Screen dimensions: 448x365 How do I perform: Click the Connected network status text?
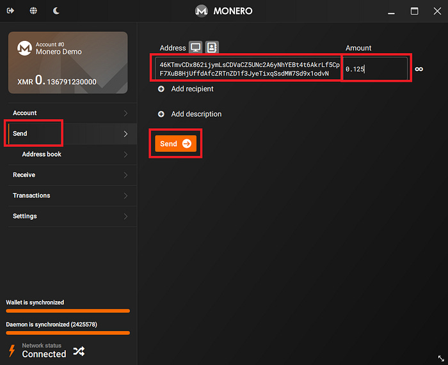(x=44, y=354)
